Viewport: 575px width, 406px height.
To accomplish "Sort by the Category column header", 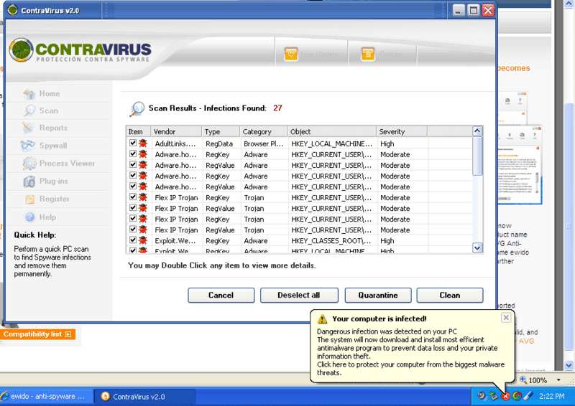I will click(x=264, y=131).
